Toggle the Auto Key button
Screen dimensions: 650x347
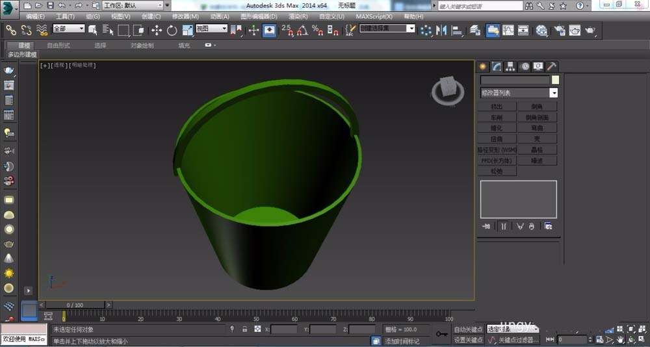(x=469, y=329)
